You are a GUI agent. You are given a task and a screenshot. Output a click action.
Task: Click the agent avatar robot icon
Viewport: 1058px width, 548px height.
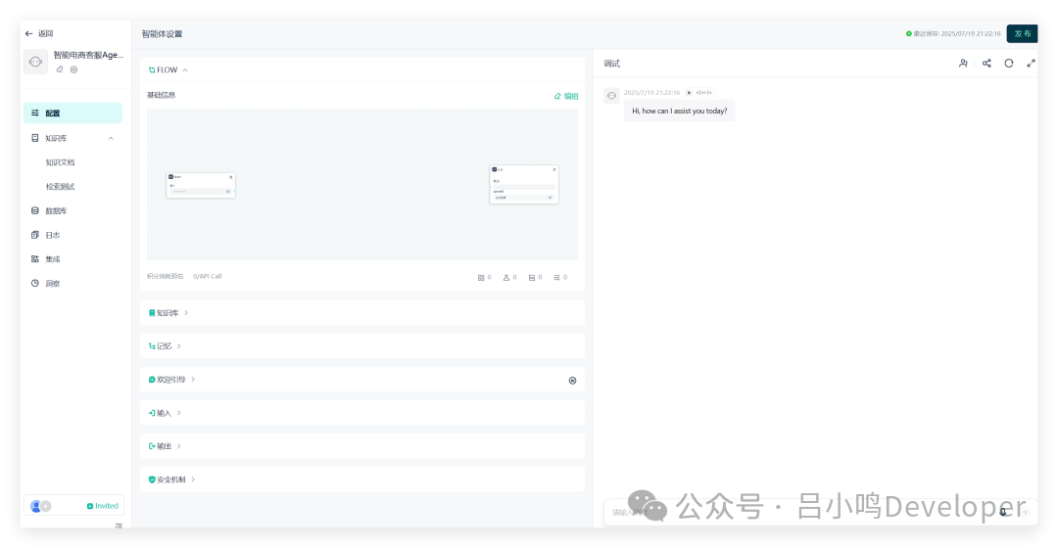tap(36, 62)
